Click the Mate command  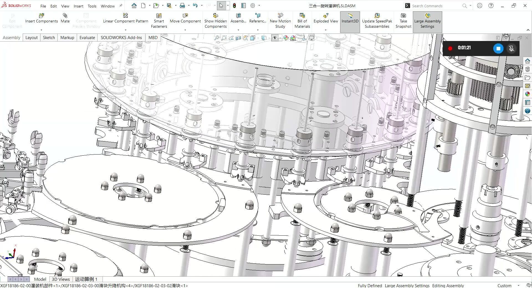(x=65, y=19)
